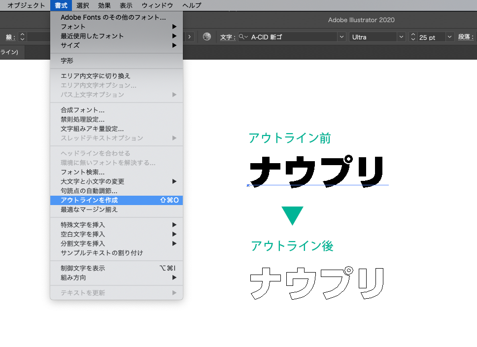Click the stroke weight stepper arrows
Viewport: 477px width, 347px height.
click(x=22, y=37)
